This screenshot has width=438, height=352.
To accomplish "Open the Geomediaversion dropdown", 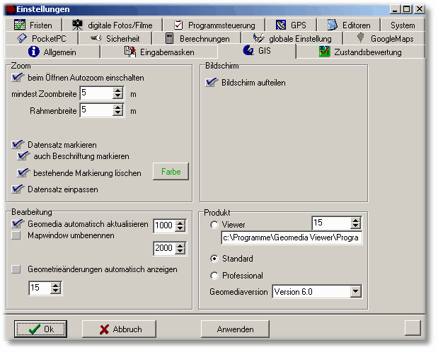I will 355,291.
